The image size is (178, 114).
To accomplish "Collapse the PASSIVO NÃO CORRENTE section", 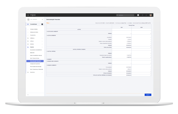I will [x=47, y=61].
